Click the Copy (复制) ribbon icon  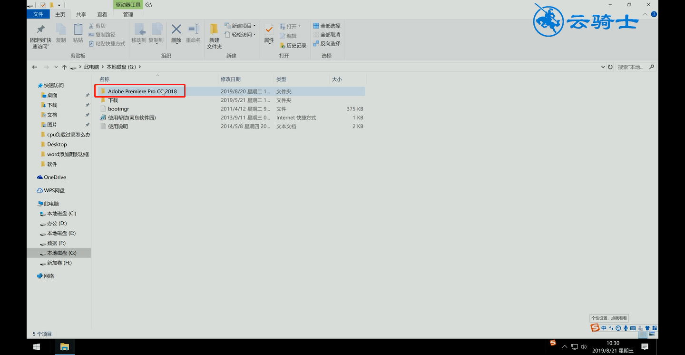[61, 33]
